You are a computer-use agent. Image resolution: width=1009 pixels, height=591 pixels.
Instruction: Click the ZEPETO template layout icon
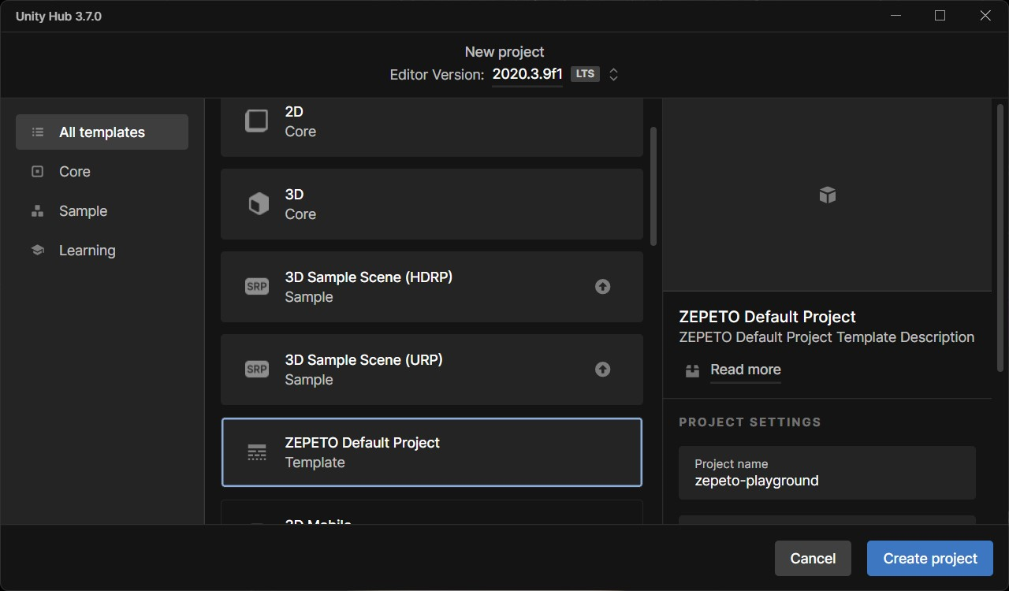(257, 452)
